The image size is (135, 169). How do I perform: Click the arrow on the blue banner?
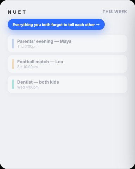98,25
